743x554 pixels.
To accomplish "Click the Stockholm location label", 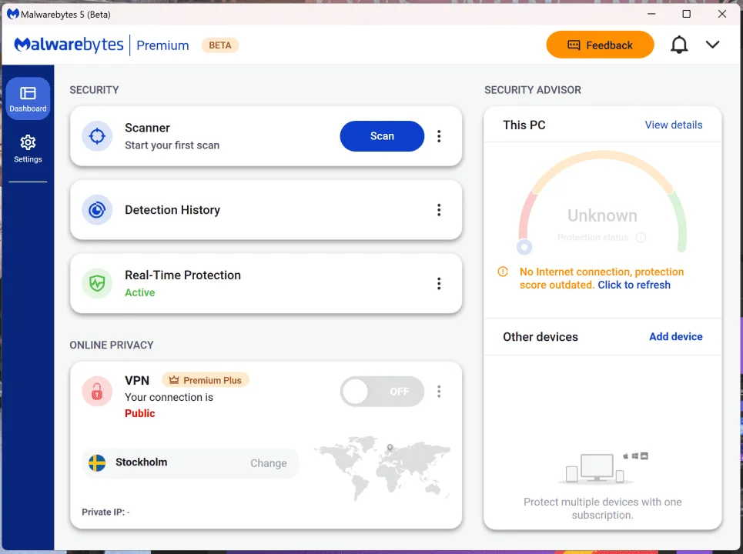I will (x=141, y=462).
